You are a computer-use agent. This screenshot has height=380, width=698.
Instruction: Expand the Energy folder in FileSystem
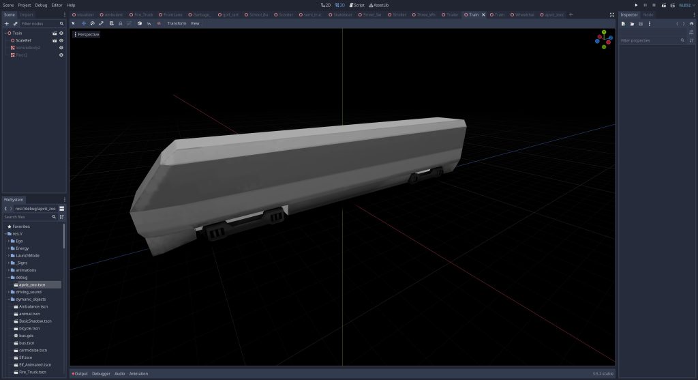(x=9, y=248)
